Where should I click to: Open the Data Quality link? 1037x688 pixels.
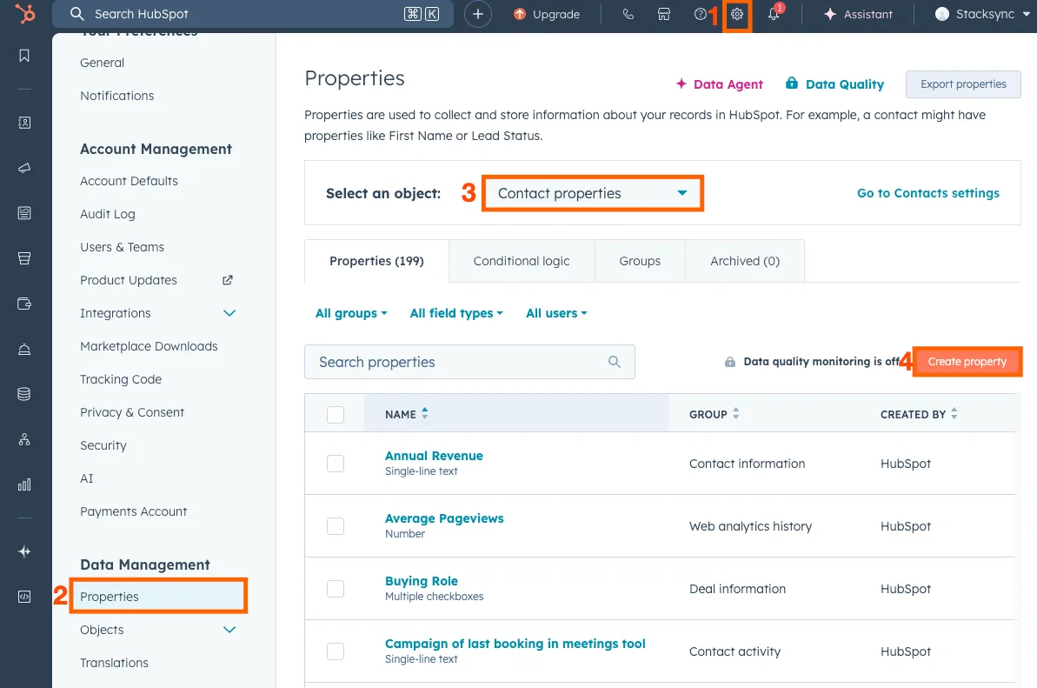click(834, 84)
